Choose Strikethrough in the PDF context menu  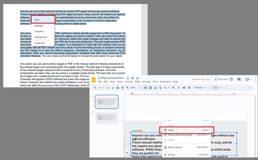click(x=43, y=37)
